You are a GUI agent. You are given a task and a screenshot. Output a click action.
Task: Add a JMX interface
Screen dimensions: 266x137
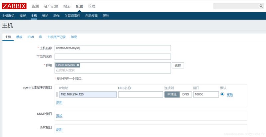59,129
